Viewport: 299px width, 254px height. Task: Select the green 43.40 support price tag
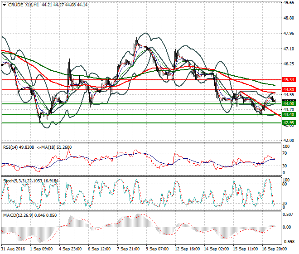click(289, 115)
